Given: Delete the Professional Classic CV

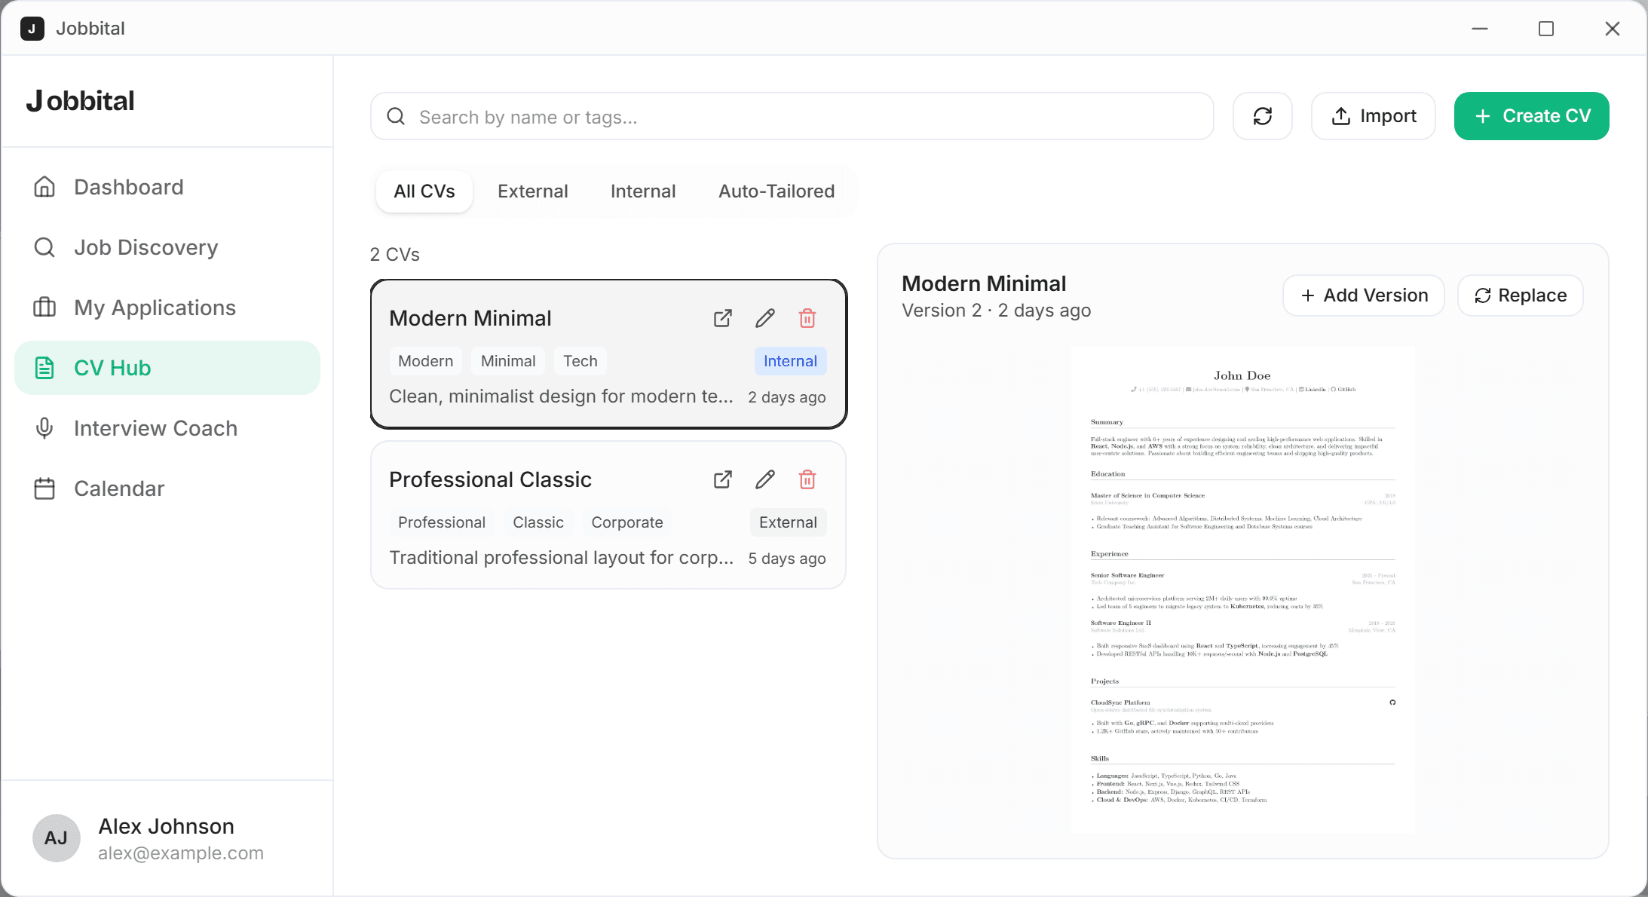Looking at the screenshot, I should click(x=807, y=479).
